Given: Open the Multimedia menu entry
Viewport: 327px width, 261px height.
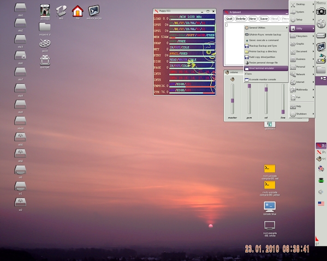Looking at the screenshot, I should click(302, 90).
